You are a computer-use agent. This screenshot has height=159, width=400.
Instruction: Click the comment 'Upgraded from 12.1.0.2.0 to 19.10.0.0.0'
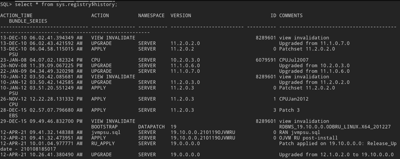coord(336,155)
